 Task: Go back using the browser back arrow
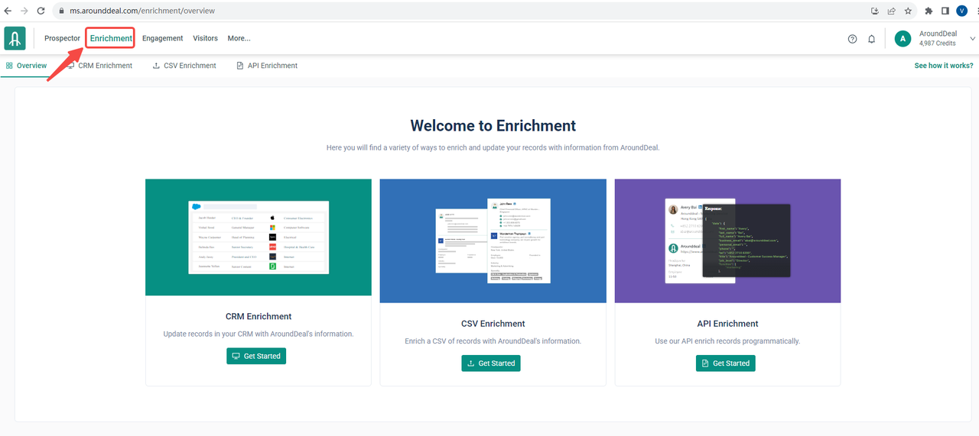pos(8,11)
